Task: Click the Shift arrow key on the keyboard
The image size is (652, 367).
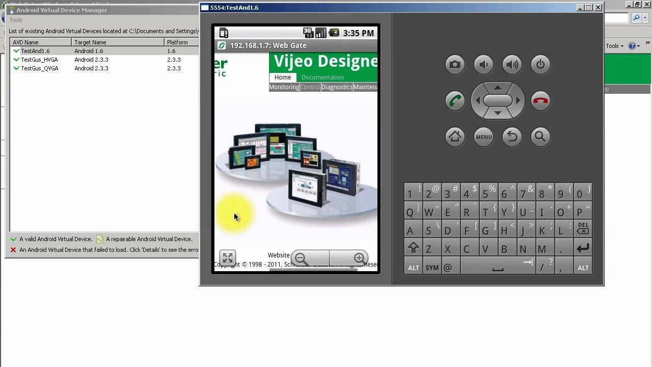Action: 413,248
